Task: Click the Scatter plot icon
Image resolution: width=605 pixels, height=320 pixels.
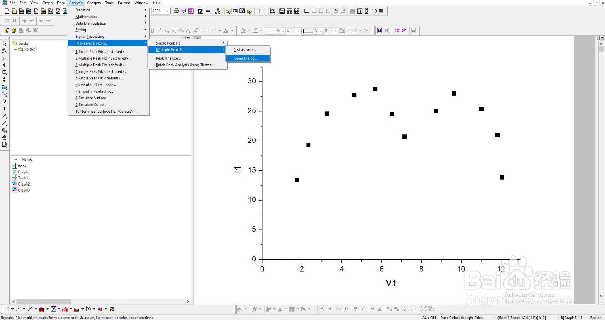Action: (x=18, y=309)
